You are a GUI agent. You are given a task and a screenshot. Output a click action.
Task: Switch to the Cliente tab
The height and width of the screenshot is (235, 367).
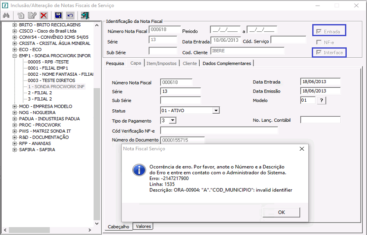tap(190, 63)
